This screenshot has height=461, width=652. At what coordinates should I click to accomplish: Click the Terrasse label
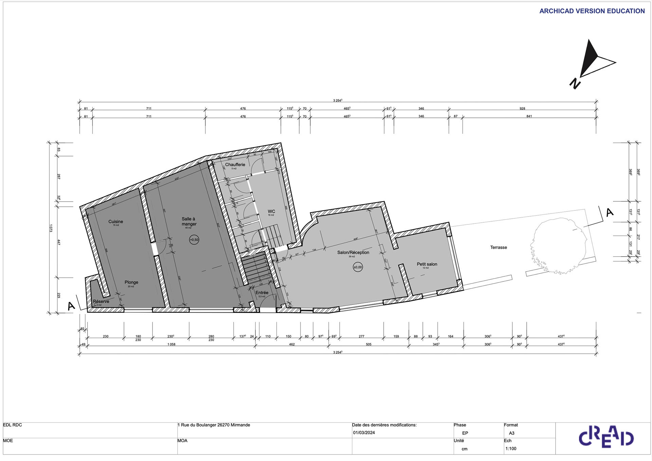(499, 247)
